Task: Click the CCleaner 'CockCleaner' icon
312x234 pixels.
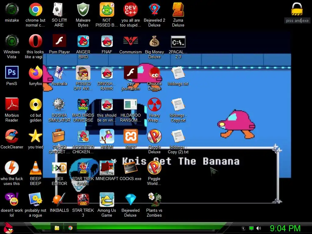Action: (12, 136)
